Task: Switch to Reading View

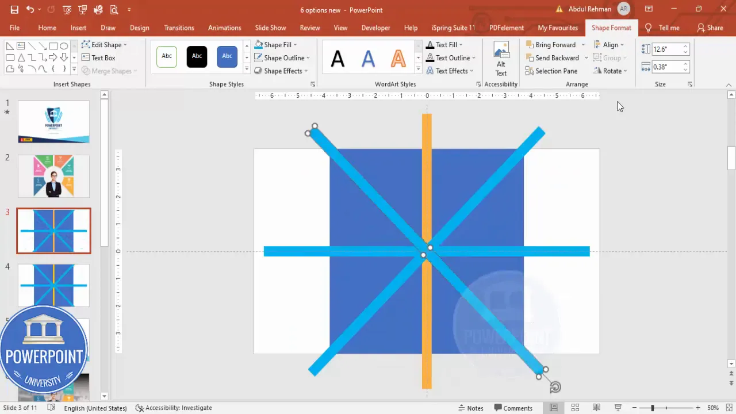Action: pyautogui.click(x=596, y=408)
